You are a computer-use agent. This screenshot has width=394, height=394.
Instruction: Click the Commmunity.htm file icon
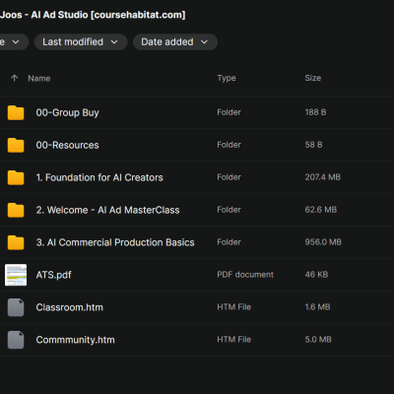(x=16, y=340)
